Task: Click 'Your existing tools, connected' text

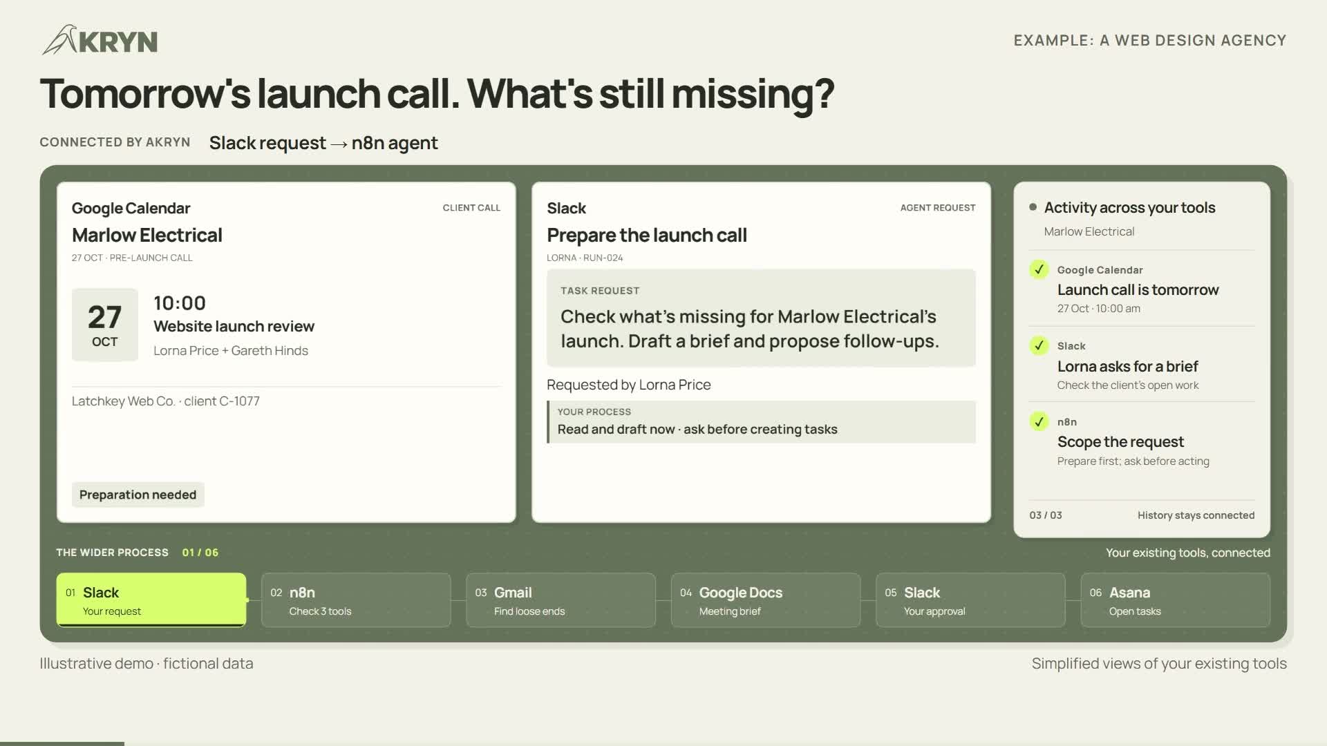Action: (1188, 553)
